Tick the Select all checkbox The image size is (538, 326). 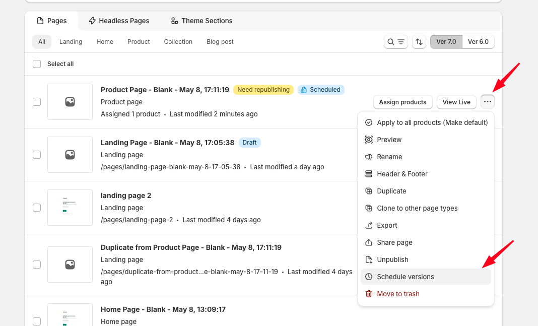[37, 64]
